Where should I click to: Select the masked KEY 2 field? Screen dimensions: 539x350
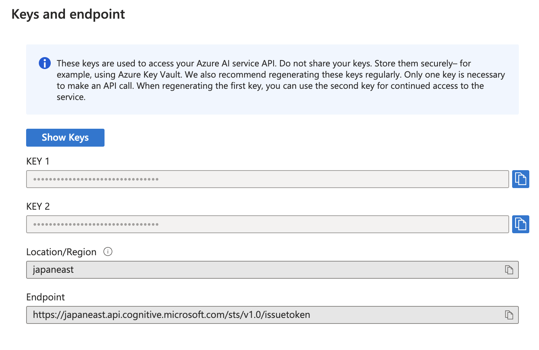point(261,224)
